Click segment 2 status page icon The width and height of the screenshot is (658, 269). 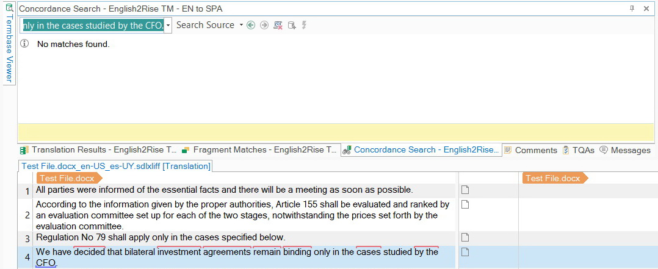coord(465,205)
